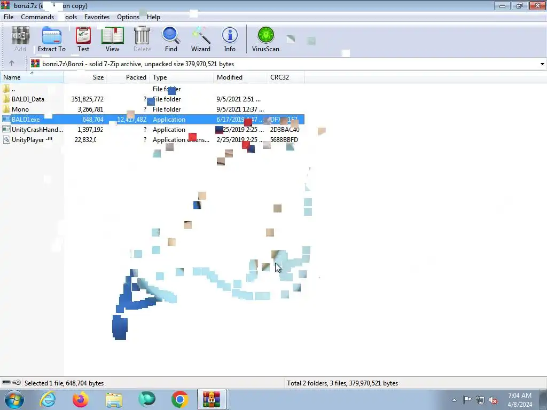Sort by the Type column header
The width and height of the screenshot is (547, 410).
(x=182, y=77)
